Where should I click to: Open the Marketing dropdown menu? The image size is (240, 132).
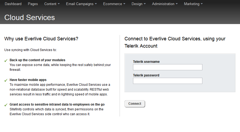pyautogui.click(x=193, y=4)
